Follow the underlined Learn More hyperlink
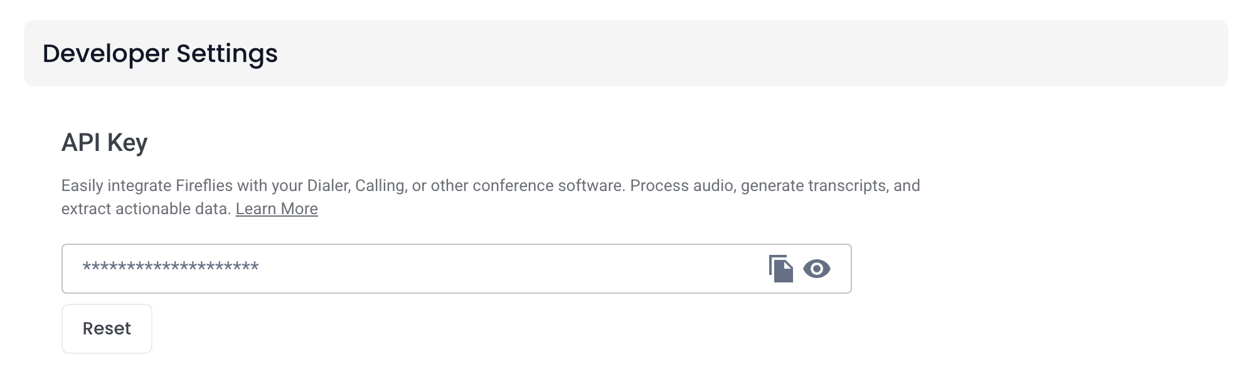 point(277,209)
